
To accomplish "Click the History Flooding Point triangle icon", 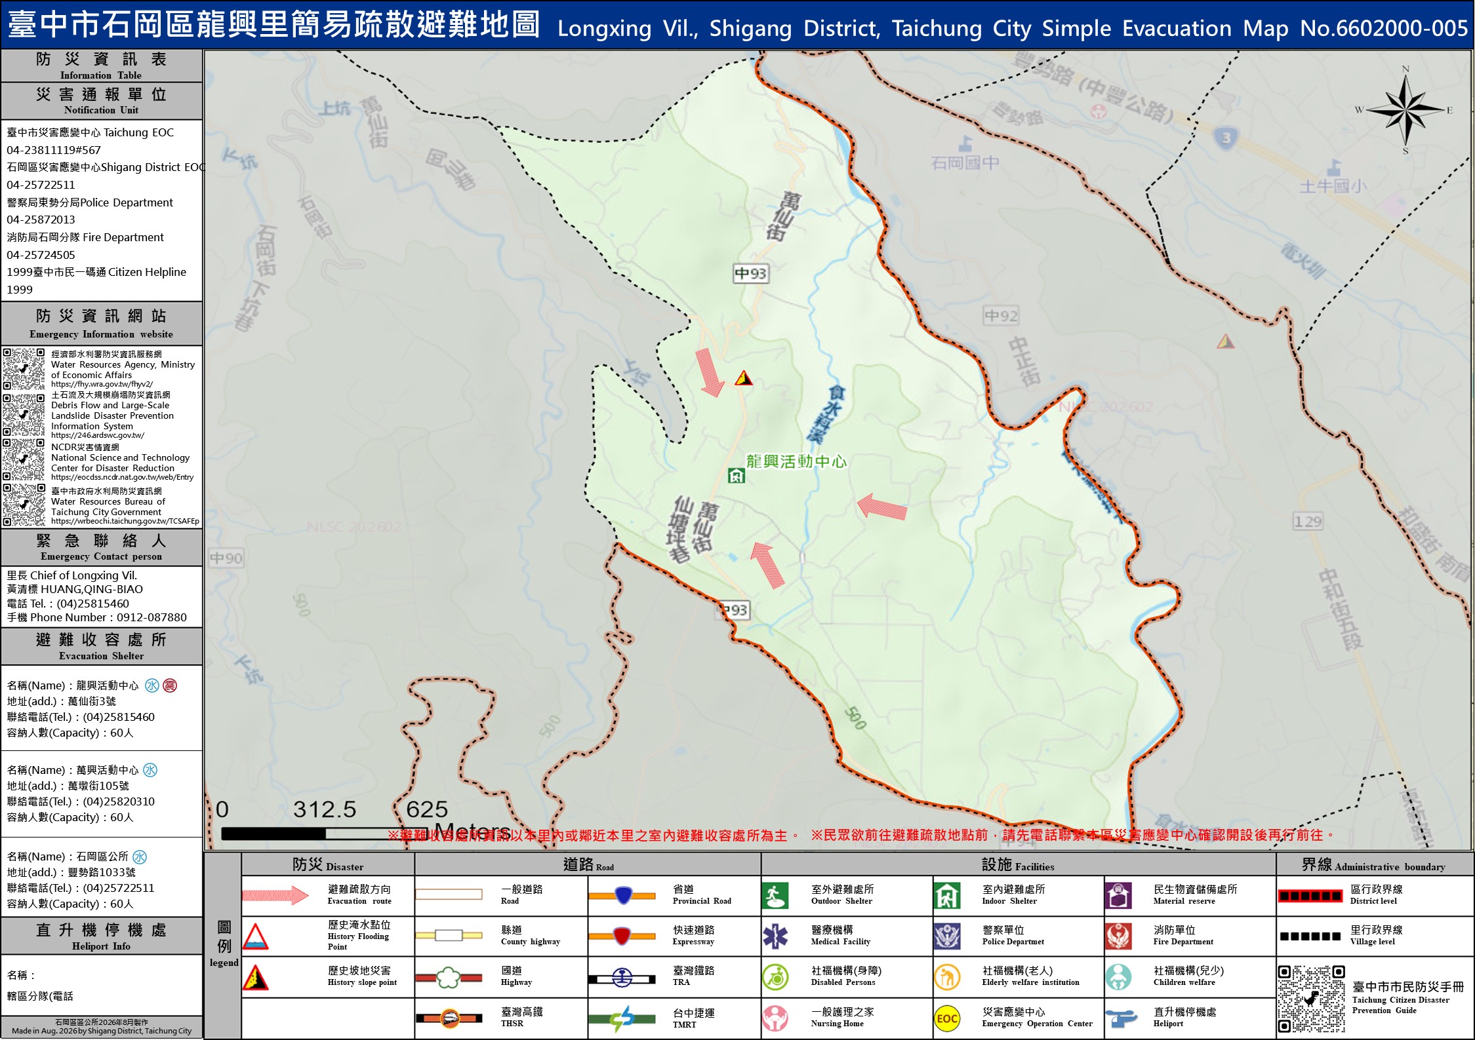I will click(255, 936).
